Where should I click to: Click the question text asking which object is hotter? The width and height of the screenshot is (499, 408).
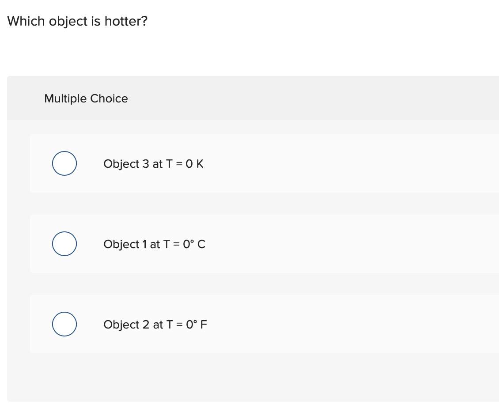click(78, 21)
